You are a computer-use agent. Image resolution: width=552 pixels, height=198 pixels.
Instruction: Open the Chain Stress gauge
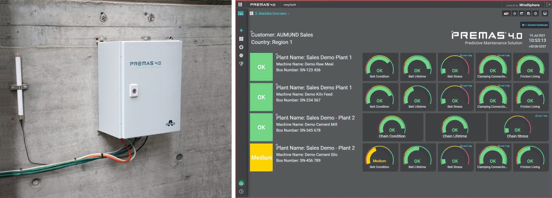[518, 127]
